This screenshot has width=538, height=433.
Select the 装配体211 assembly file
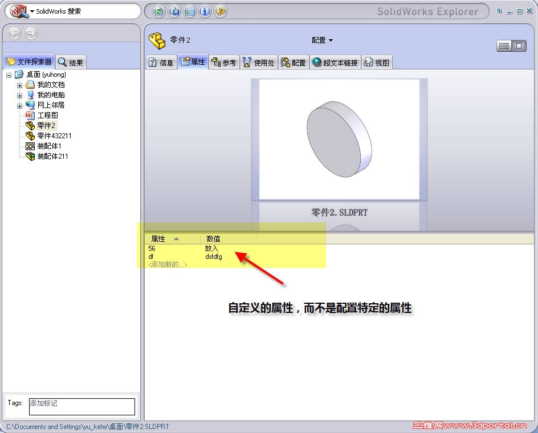tap(52, 156)
